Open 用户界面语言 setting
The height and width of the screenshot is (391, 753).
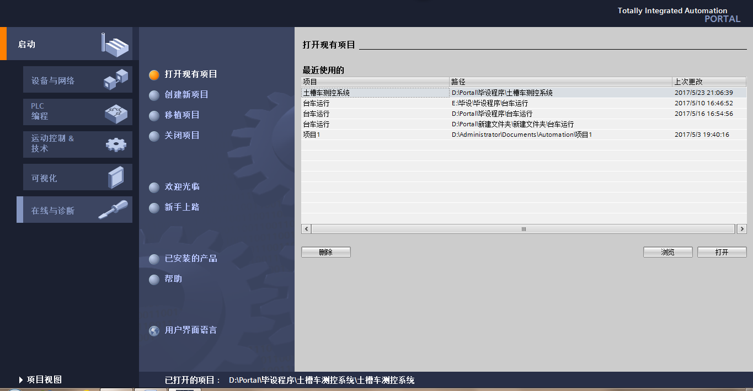[191, 330]
